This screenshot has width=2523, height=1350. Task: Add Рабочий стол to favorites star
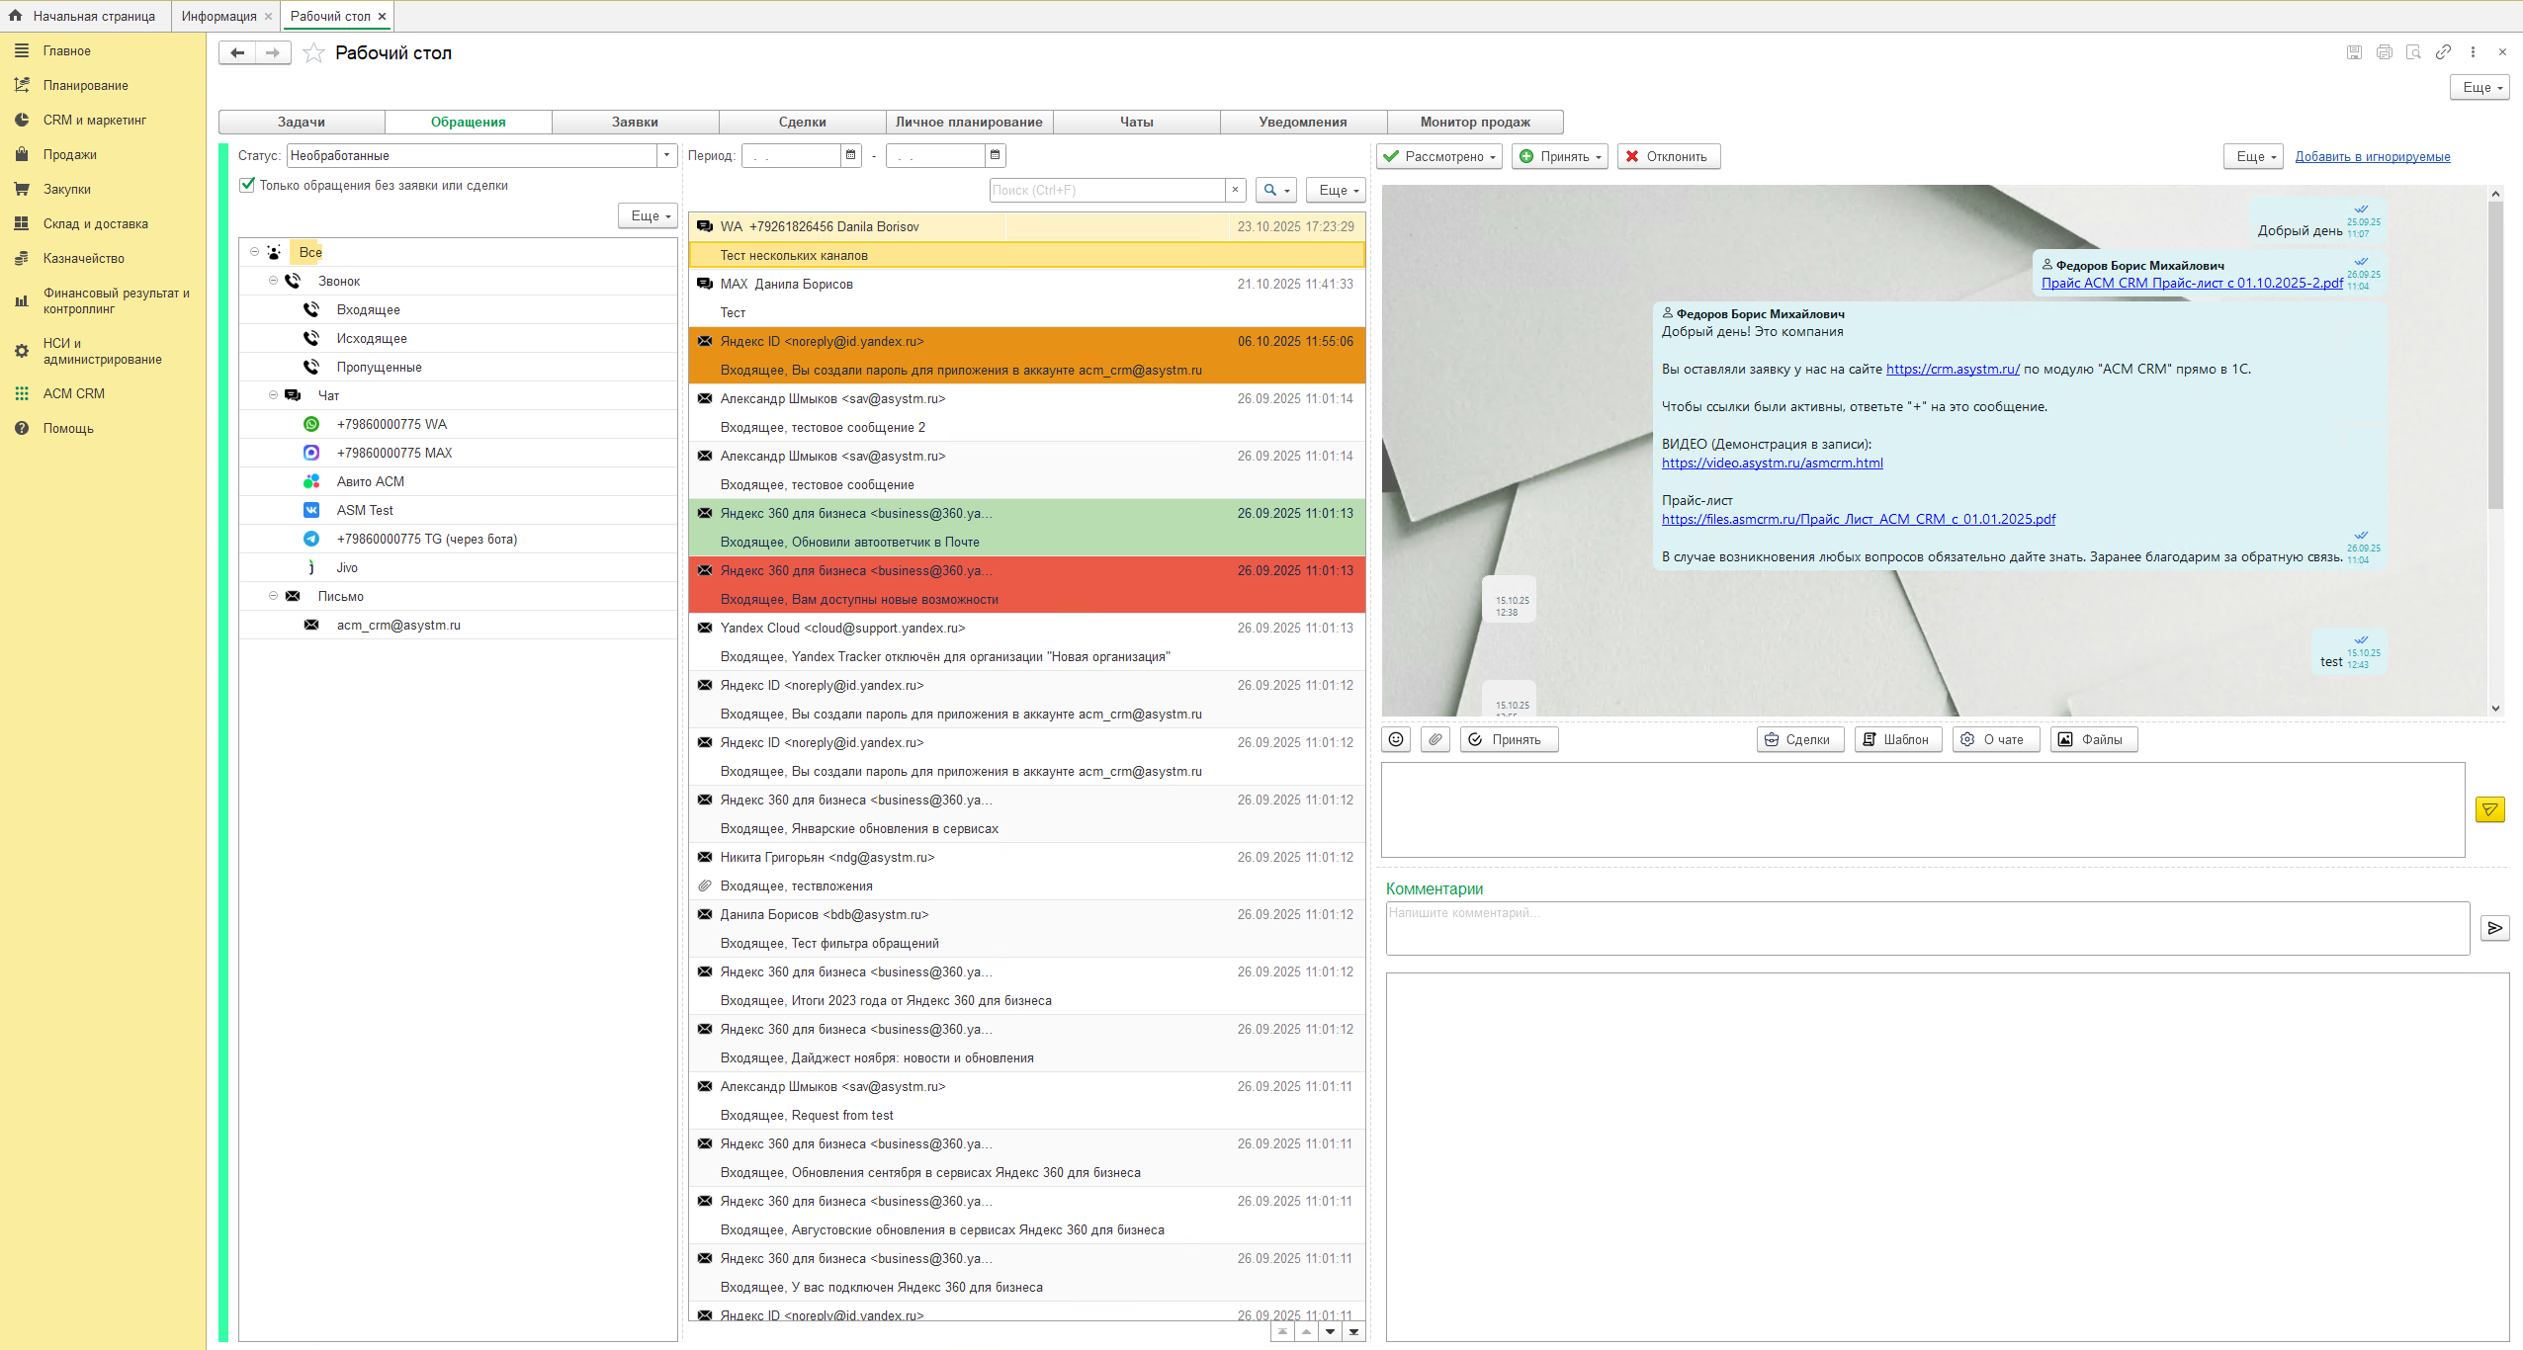click(313, 53)
